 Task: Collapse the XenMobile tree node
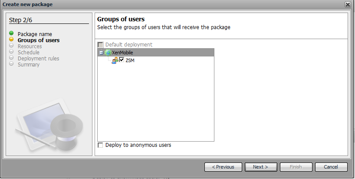101,53
